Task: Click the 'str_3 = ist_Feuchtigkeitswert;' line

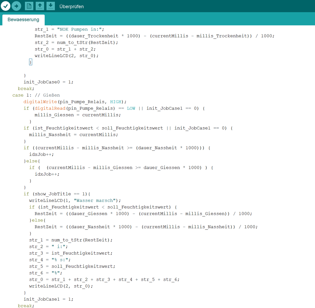Action: 71,253
